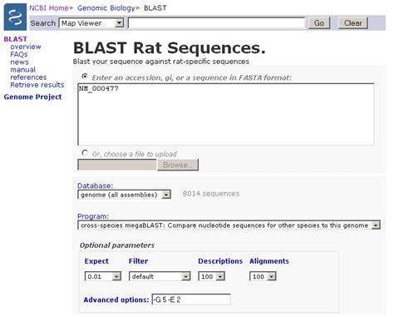This screenshot has height=317, width=394.
Task: Go to Genomic Biology breadcrumb link
Action: 106,8
